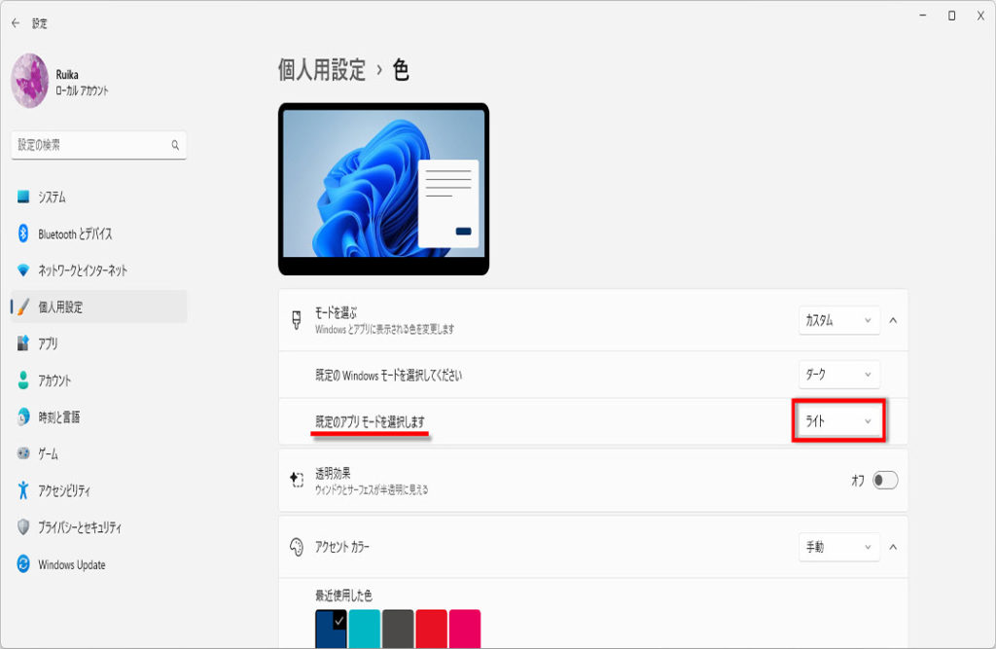Collapse the モードを選ぶ section chevron
Screen dimensions: 996x649
(893, 320)
